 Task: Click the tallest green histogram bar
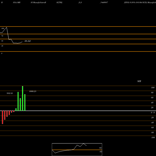pos(22,98)
